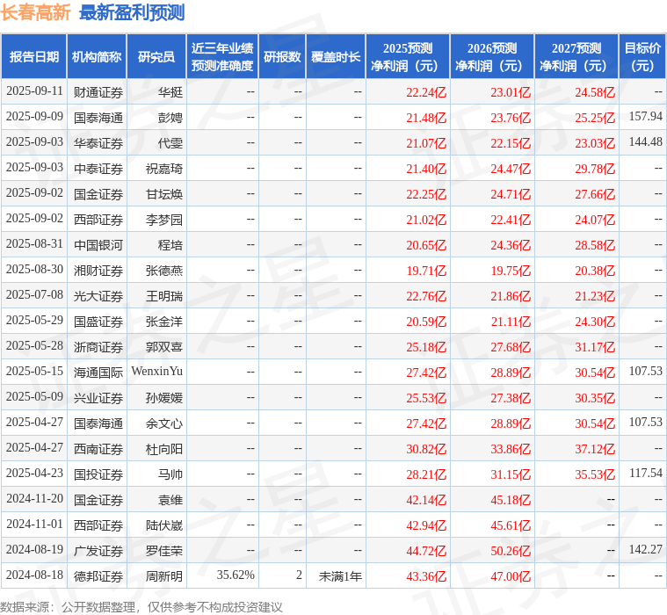Image resolution: width=667 pixels, height=615 pixels.
Task: Click the 财通证券 institution cell
Action: click(98, 92)
